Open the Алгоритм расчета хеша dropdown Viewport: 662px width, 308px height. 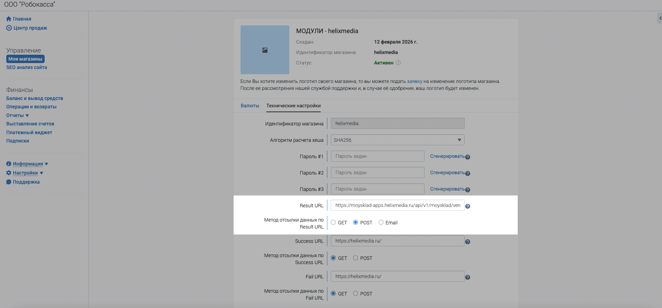pos(397,140)
